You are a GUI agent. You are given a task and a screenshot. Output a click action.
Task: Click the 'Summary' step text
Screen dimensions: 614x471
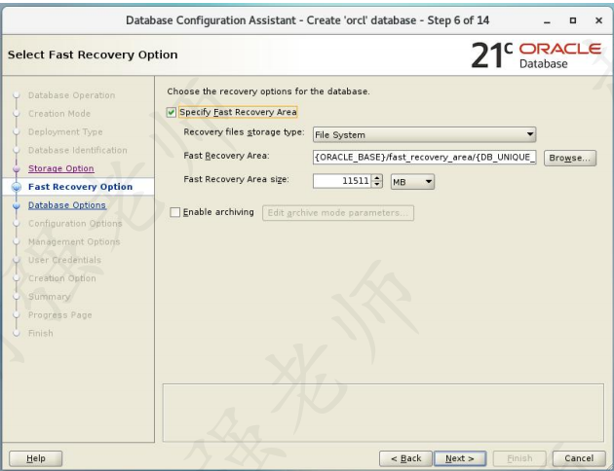pyautogui.click(x=49, y=297)
